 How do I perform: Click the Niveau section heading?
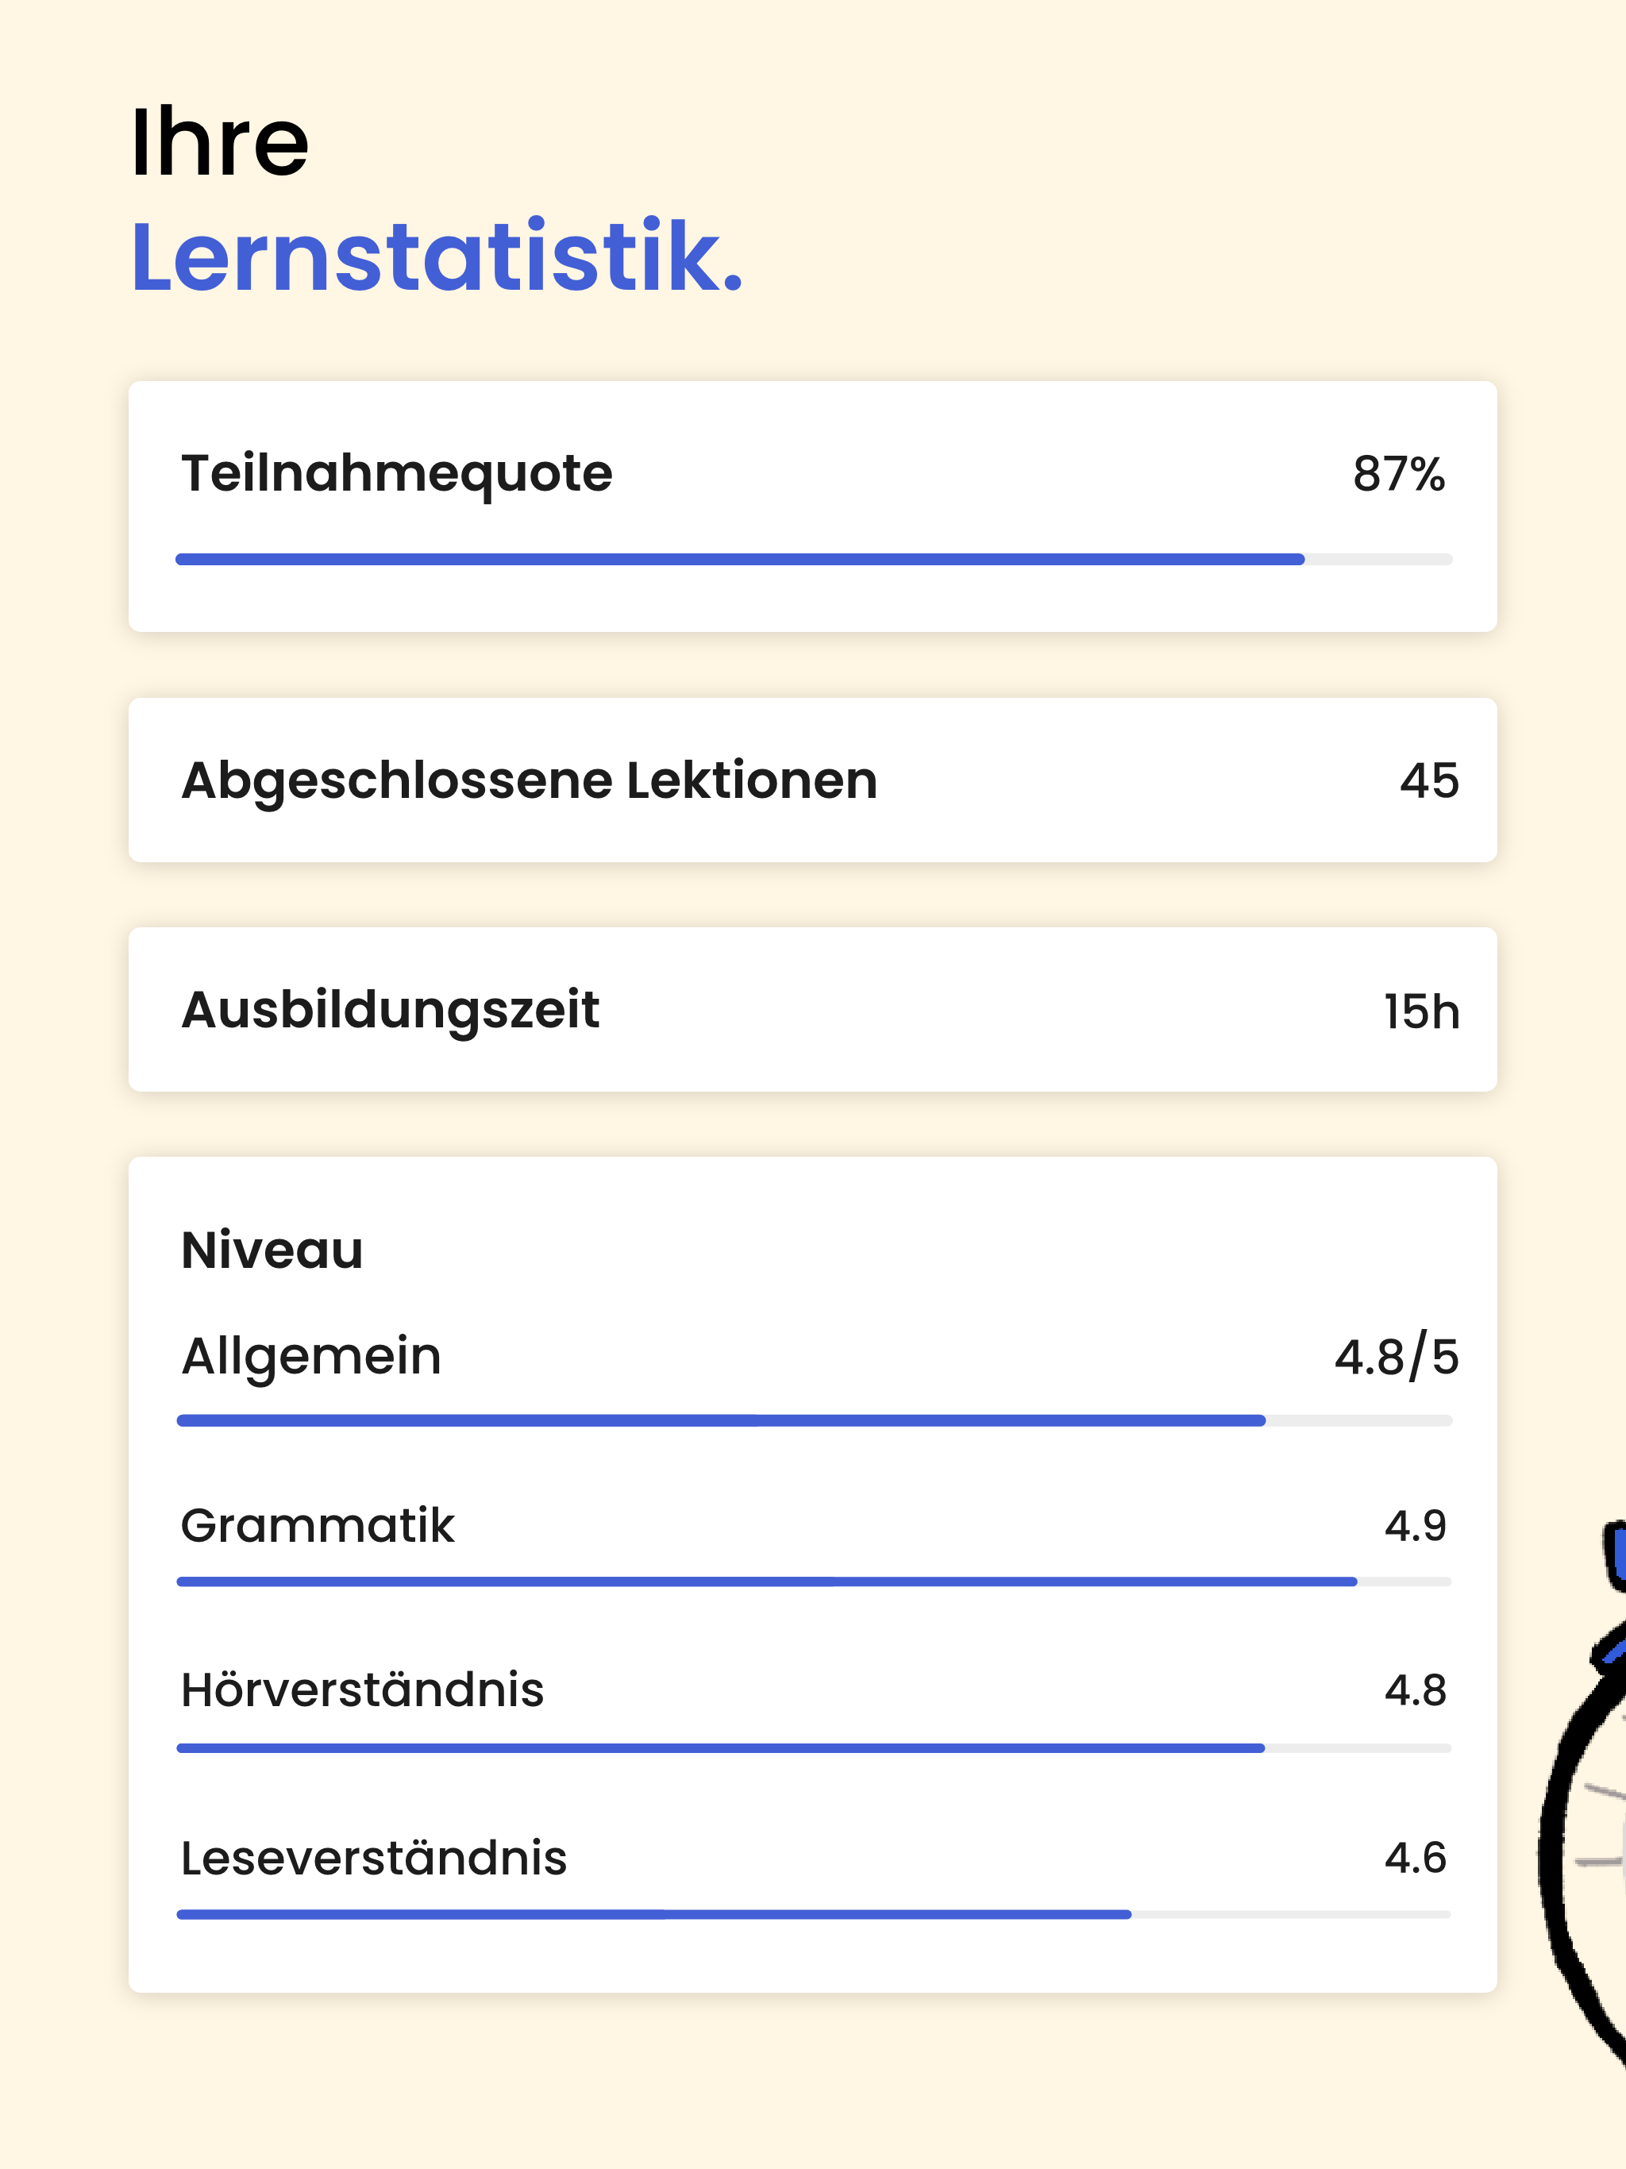[272, 1250]
